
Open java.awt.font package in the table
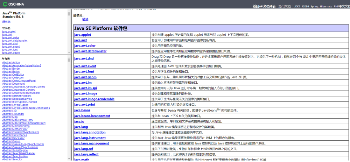(x=84, y=72)
